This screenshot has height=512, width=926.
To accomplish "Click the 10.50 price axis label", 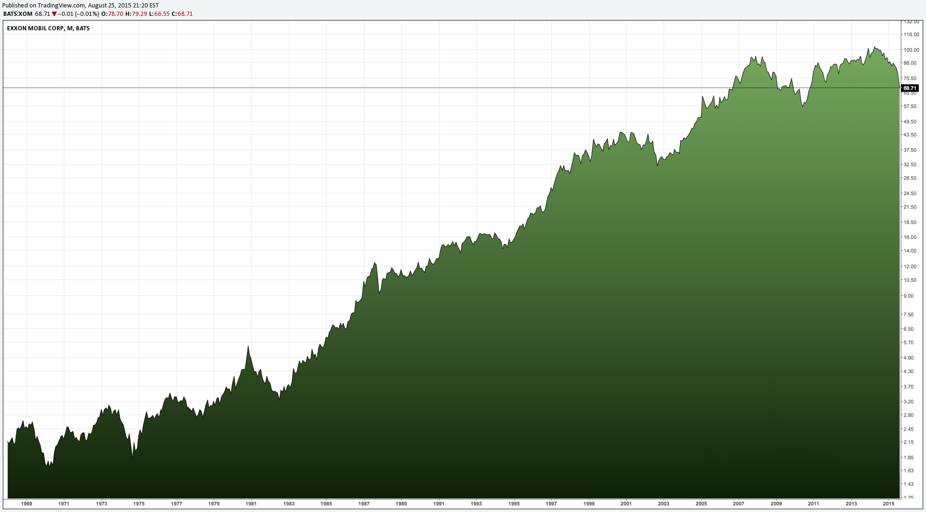I will tap(910, 280).
